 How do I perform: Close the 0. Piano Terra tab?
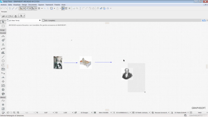pos(40,20)
